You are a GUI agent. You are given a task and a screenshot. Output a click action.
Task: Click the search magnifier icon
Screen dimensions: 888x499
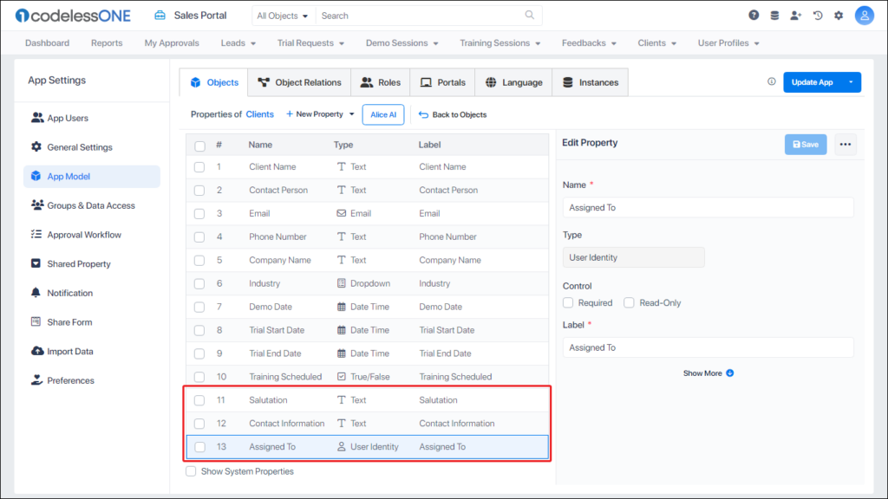point(530,16)
